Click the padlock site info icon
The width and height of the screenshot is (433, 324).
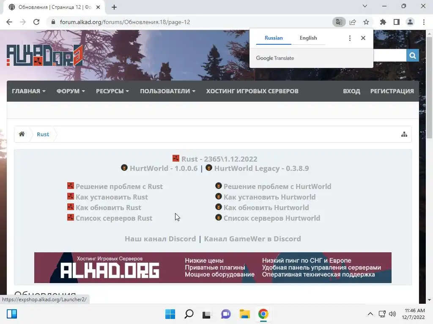53,22
